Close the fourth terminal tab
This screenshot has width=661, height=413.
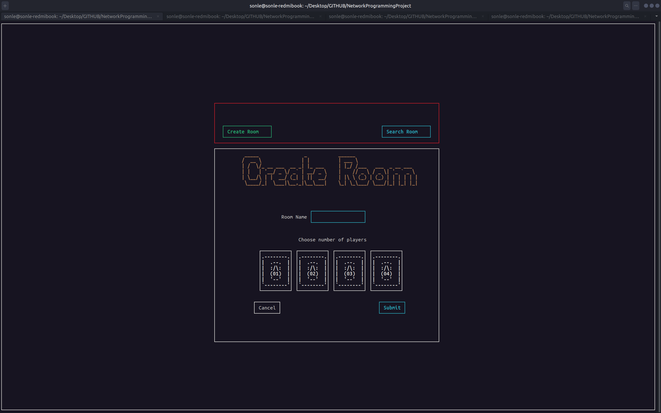point(645,16)
